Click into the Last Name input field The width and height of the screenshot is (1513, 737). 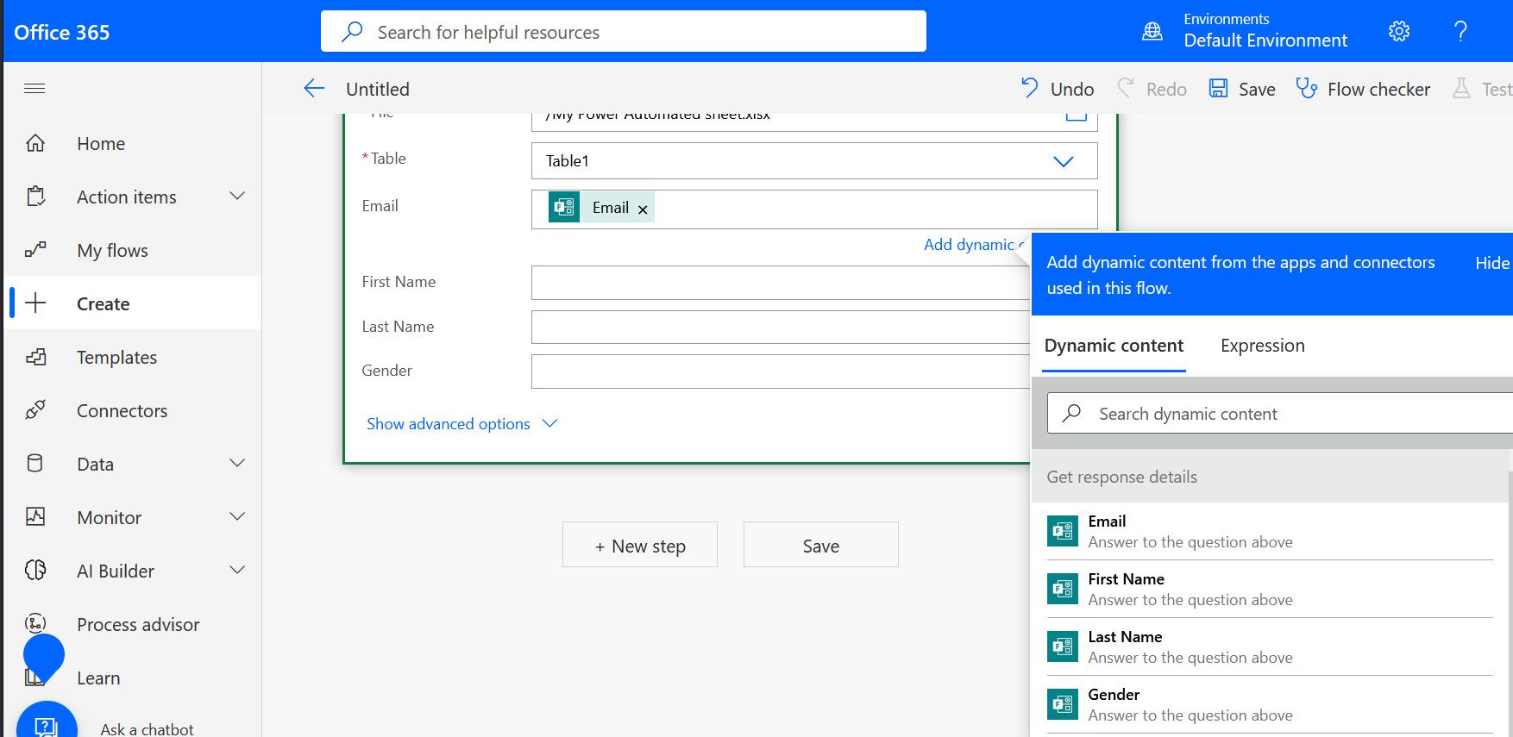(x=781, y=328)
